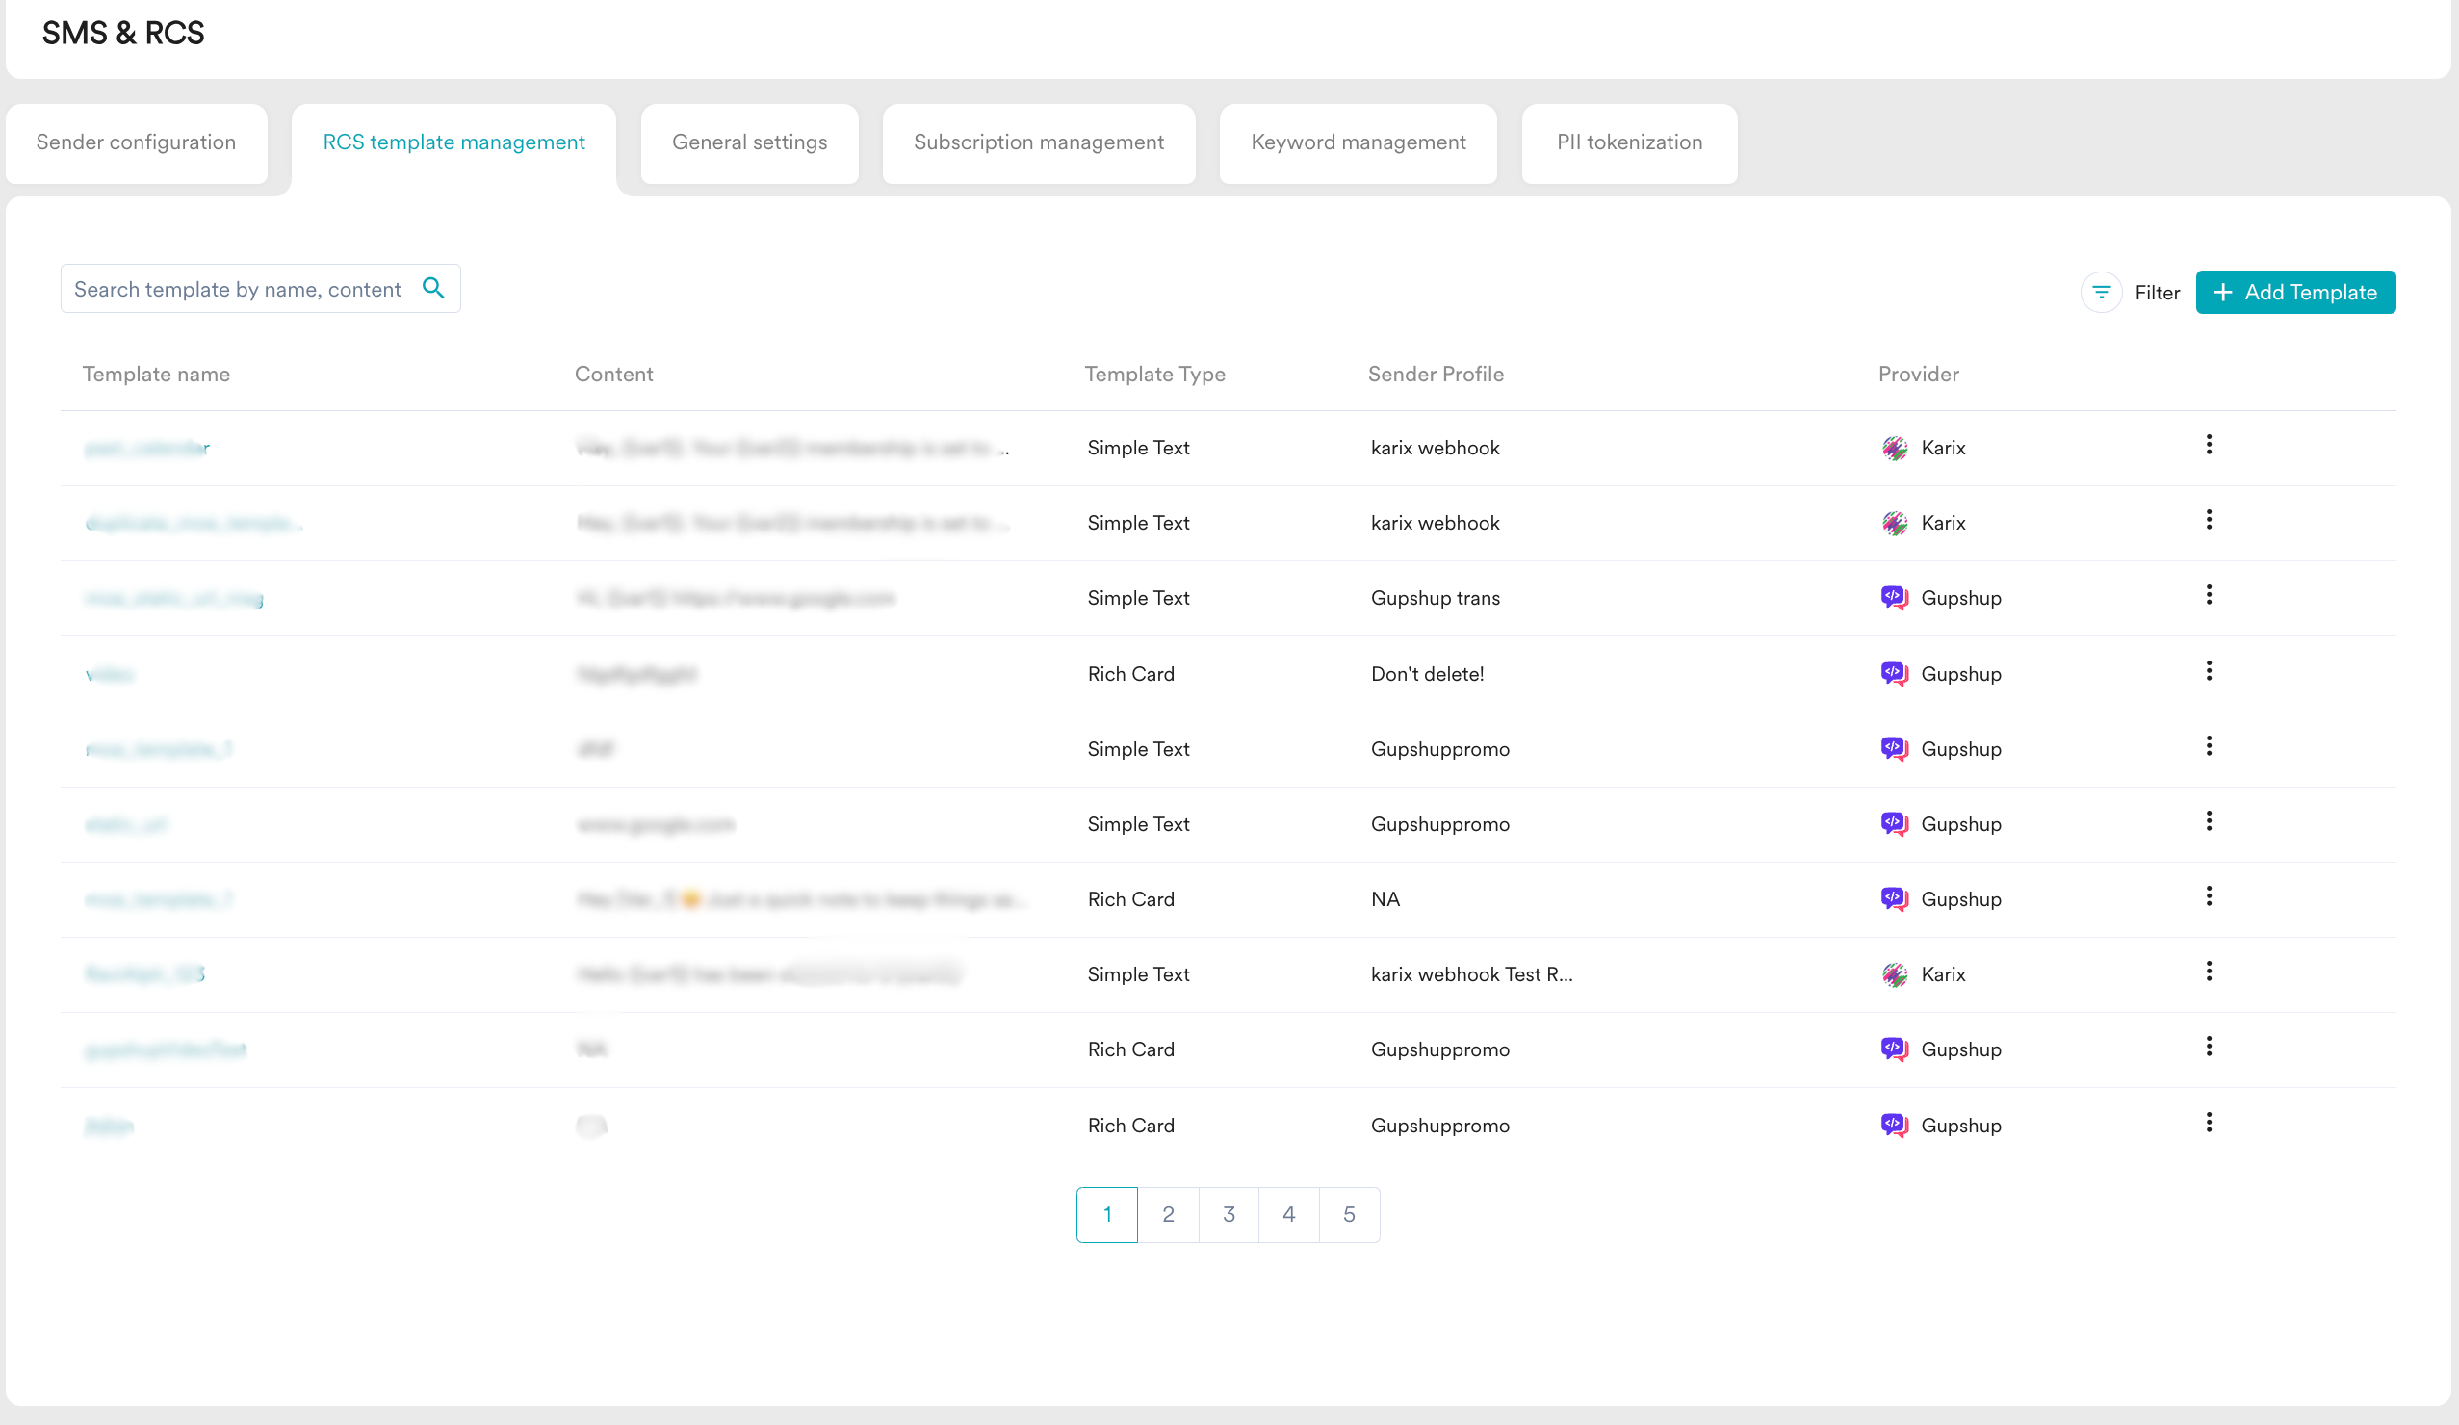Image resolution: width=2459 pixels, height=1425 pixels.
Task: Jump to page 5 in pagination
Action: 1349,1214
